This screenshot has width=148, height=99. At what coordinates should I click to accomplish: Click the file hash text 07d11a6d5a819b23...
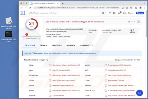(64, 30)
